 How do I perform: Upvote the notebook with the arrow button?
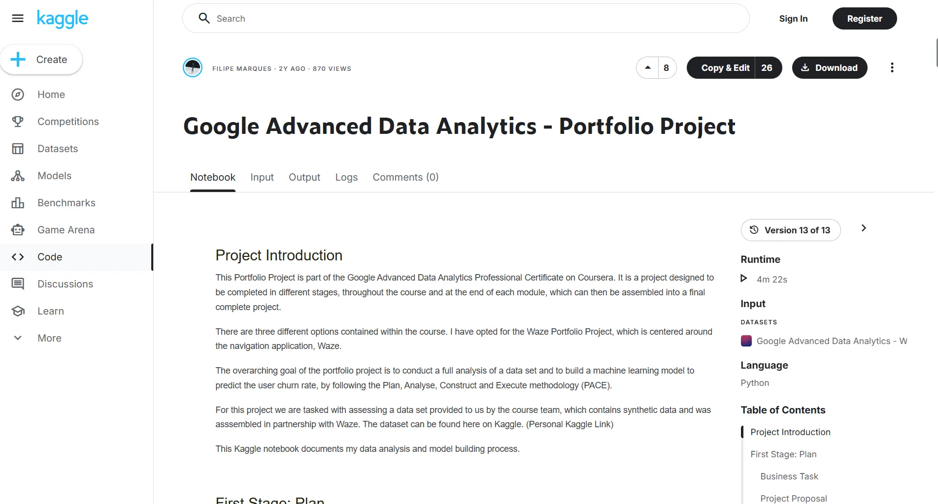[647, 67]
